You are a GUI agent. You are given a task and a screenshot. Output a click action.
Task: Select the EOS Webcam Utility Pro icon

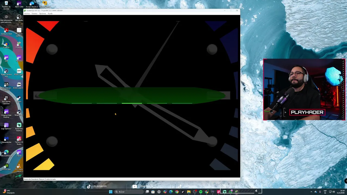coord(6,87)
